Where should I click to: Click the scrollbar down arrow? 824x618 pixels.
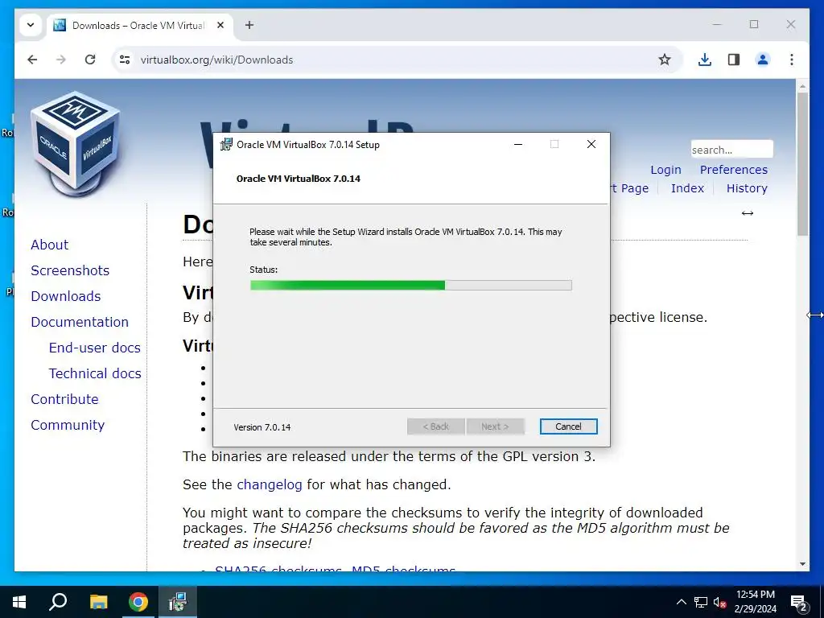click(x=802, y=564)
